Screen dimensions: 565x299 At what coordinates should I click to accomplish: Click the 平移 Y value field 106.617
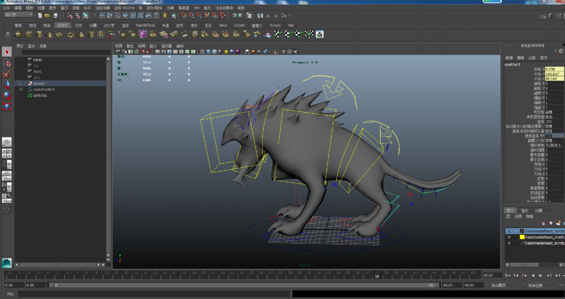(x=554, y=74)
